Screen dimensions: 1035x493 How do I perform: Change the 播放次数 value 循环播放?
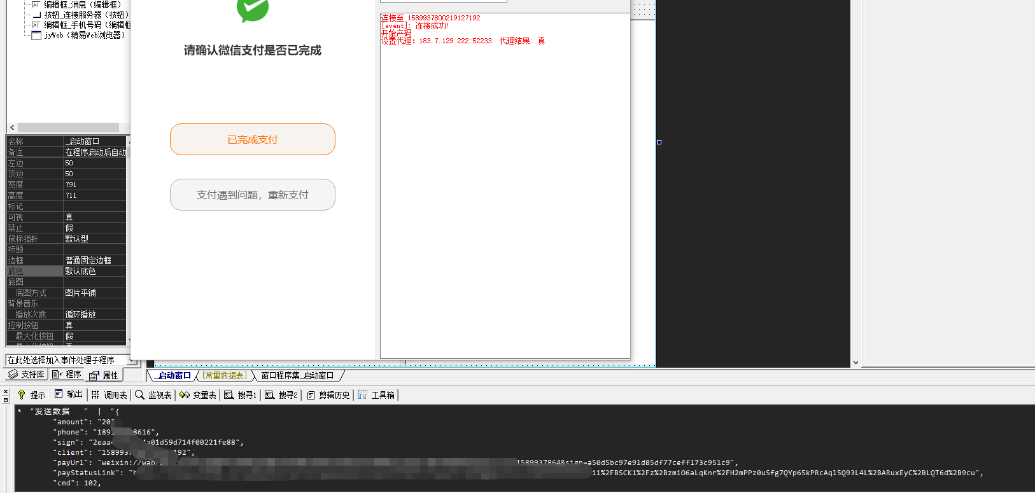(x=95, y=314)
